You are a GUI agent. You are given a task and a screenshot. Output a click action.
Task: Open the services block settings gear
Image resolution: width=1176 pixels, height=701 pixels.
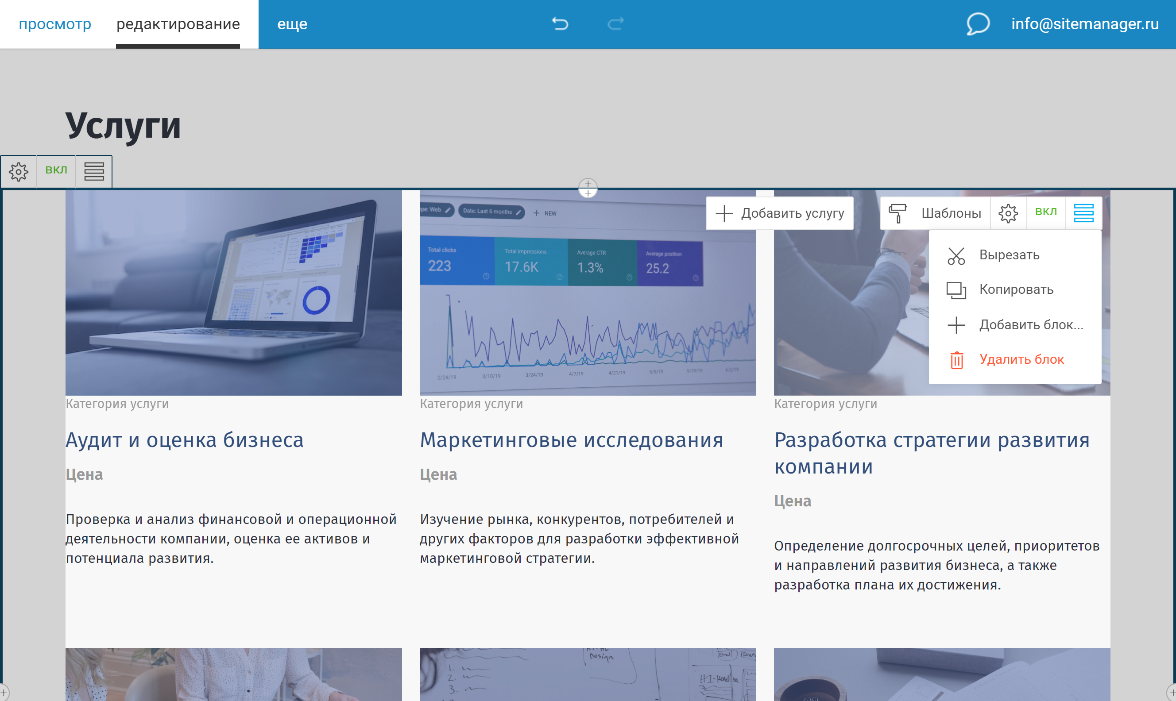click(x=1008, y=212)
